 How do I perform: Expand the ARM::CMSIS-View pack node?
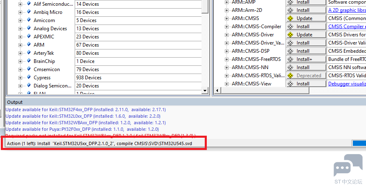[226, 84]
